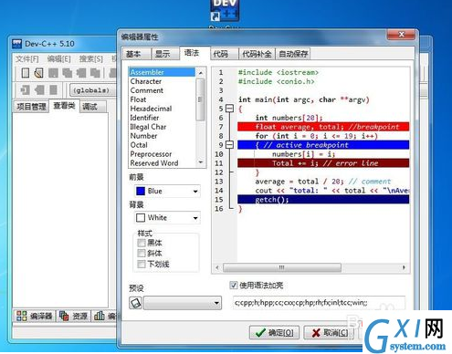
Task: Toggle the 下划线 underline checkbox
Action: pyautogui.click(x=141, y=264)
